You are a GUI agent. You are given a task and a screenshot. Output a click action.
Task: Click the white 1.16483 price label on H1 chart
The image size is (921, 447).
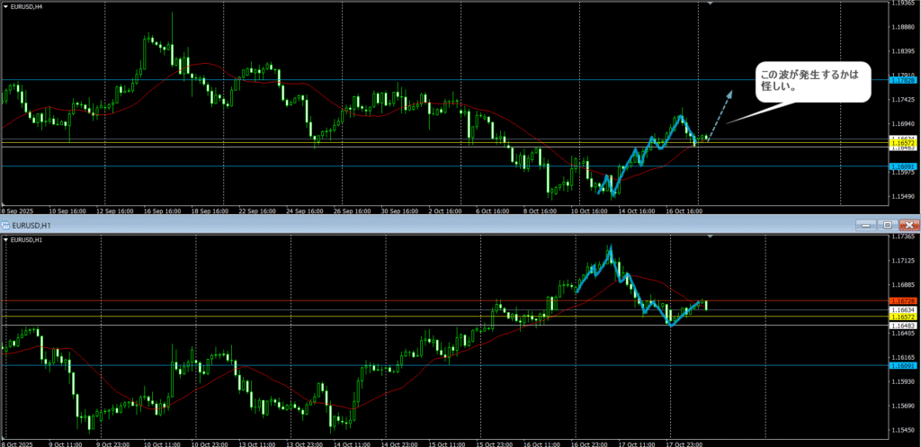point(902,325)
